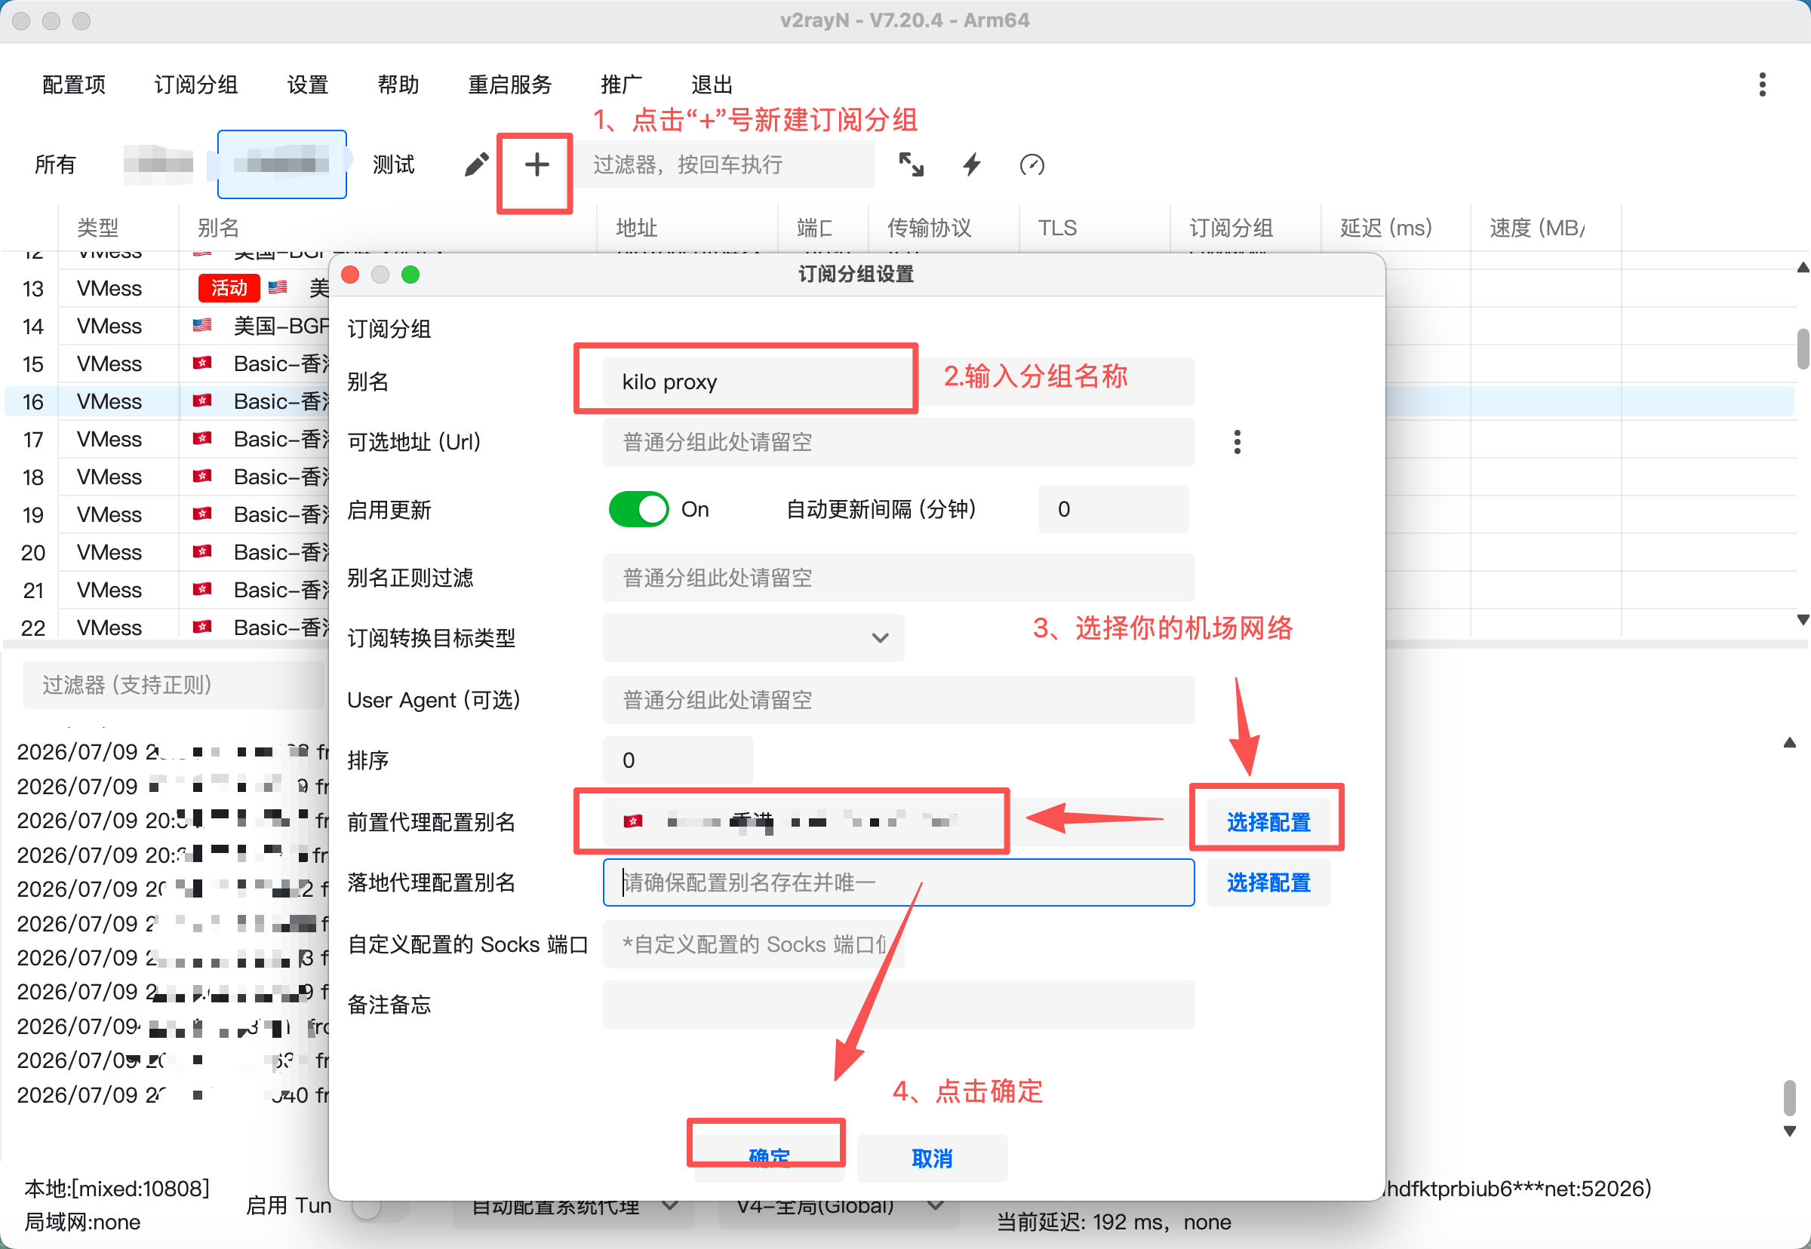Viewport: 1811px width, 1249px height.
Task: Open the 订阅转换目标类型 dropdown
Action: click(753, 638)
